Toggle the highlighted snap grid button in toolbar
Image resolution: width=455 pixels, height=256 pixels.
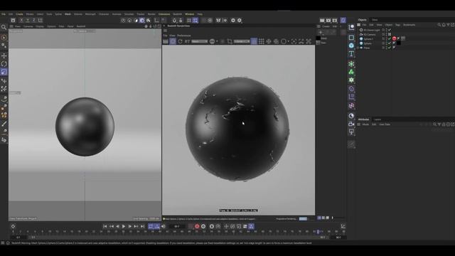(196, 21)
